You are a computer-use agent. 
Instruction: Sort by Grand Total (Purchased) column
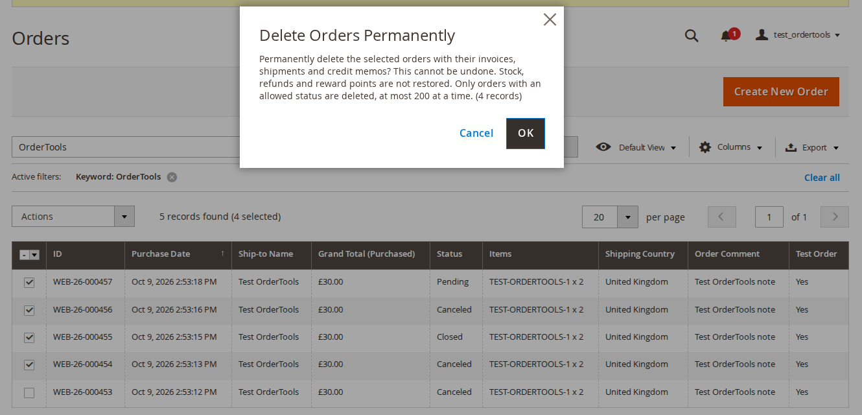click(371, 254)
